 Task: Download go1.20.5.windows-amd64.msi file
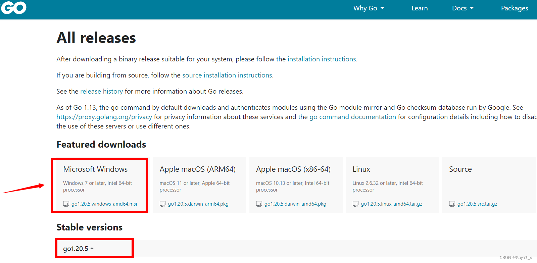[104, 204]
